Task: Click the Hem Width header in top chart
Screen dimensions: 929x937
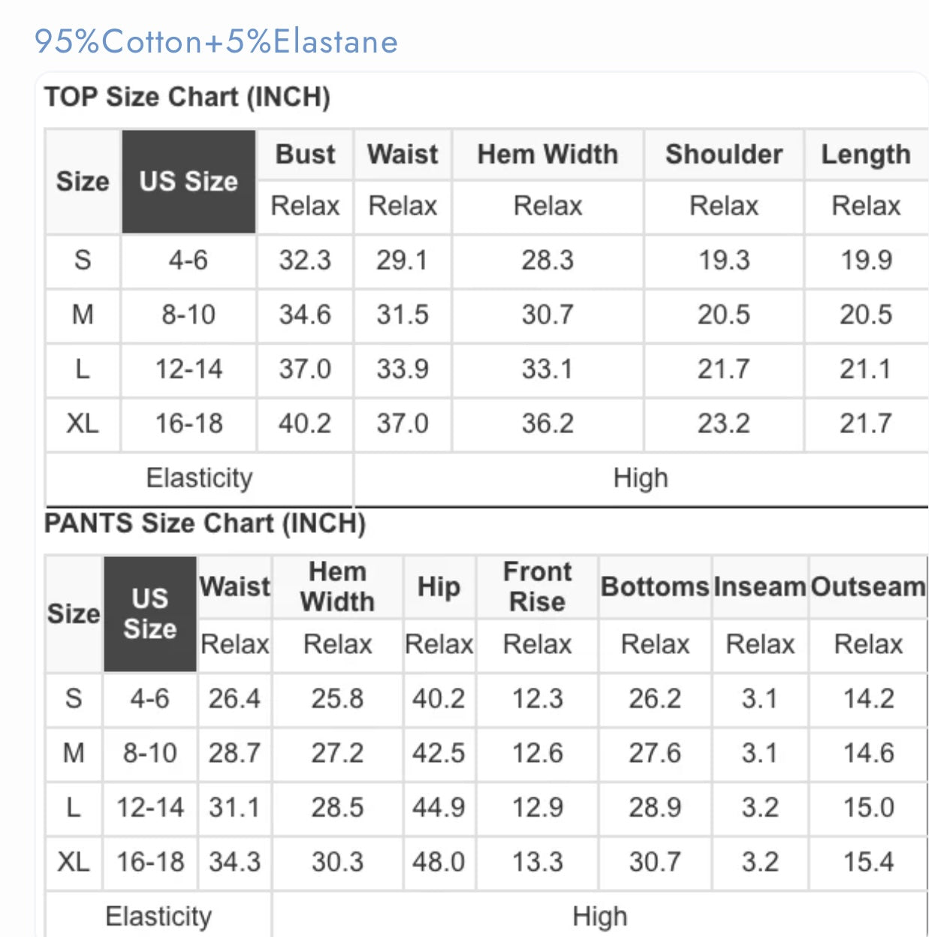Action: click(547, 154)
